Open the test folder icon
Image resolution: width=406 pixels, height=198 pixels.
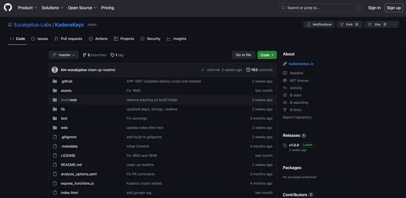coord(55,118)
